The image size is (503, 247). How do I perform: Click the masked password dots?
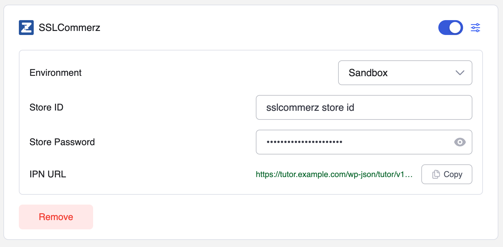coord(304,142)
